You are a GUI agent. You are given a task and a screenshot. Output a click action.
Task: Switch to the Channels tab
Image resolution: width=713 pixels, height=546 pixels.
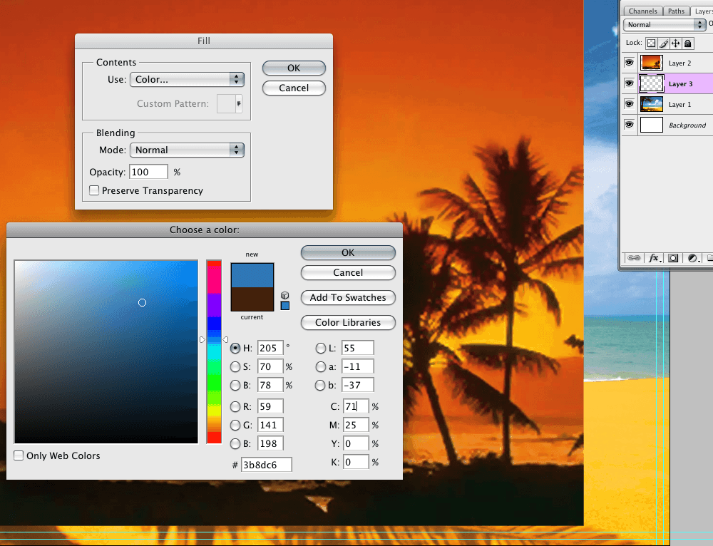(x=642, y=11)
